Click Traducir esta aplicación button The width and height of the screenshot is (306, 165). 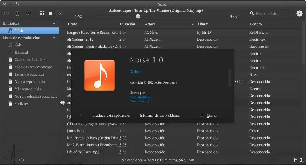click(x=111, y=115)
